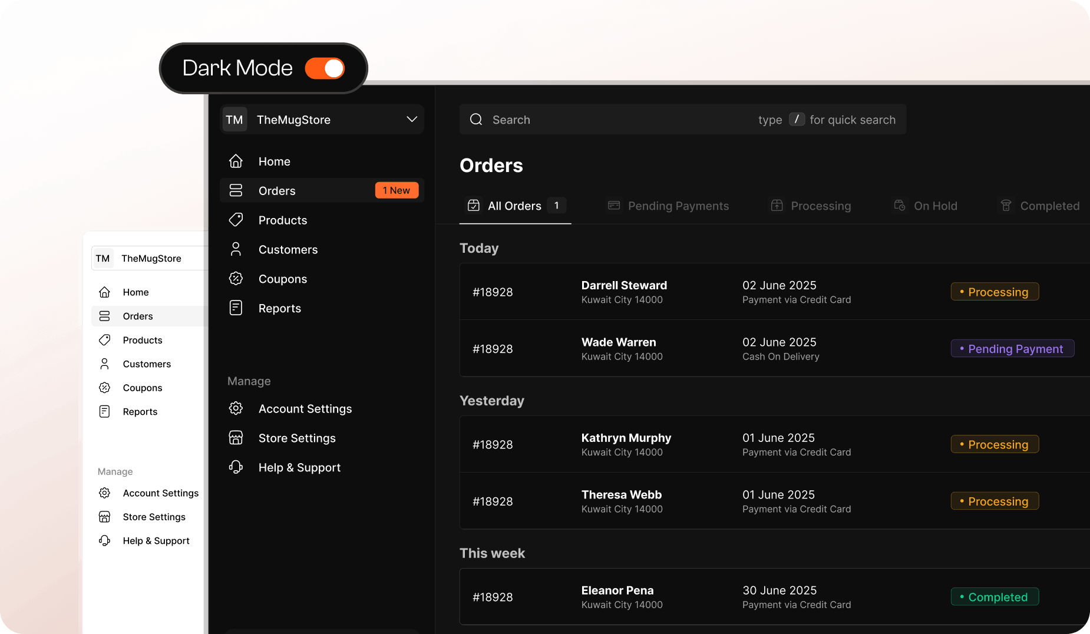Click the Pending Payments tab icon

614,205
